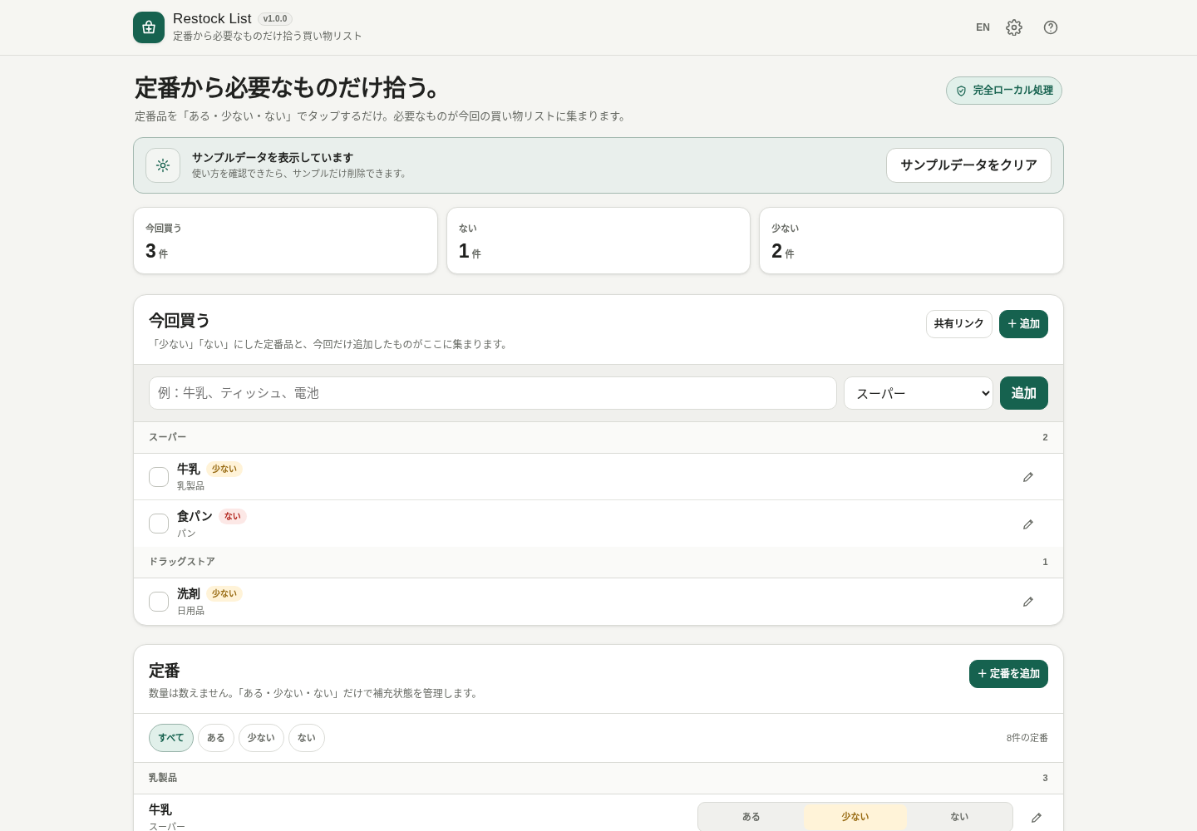1197x831 pixels.
Task: Click the 少ない 2件 summary card
Action: pyautogui.click(x=911, y=240)
